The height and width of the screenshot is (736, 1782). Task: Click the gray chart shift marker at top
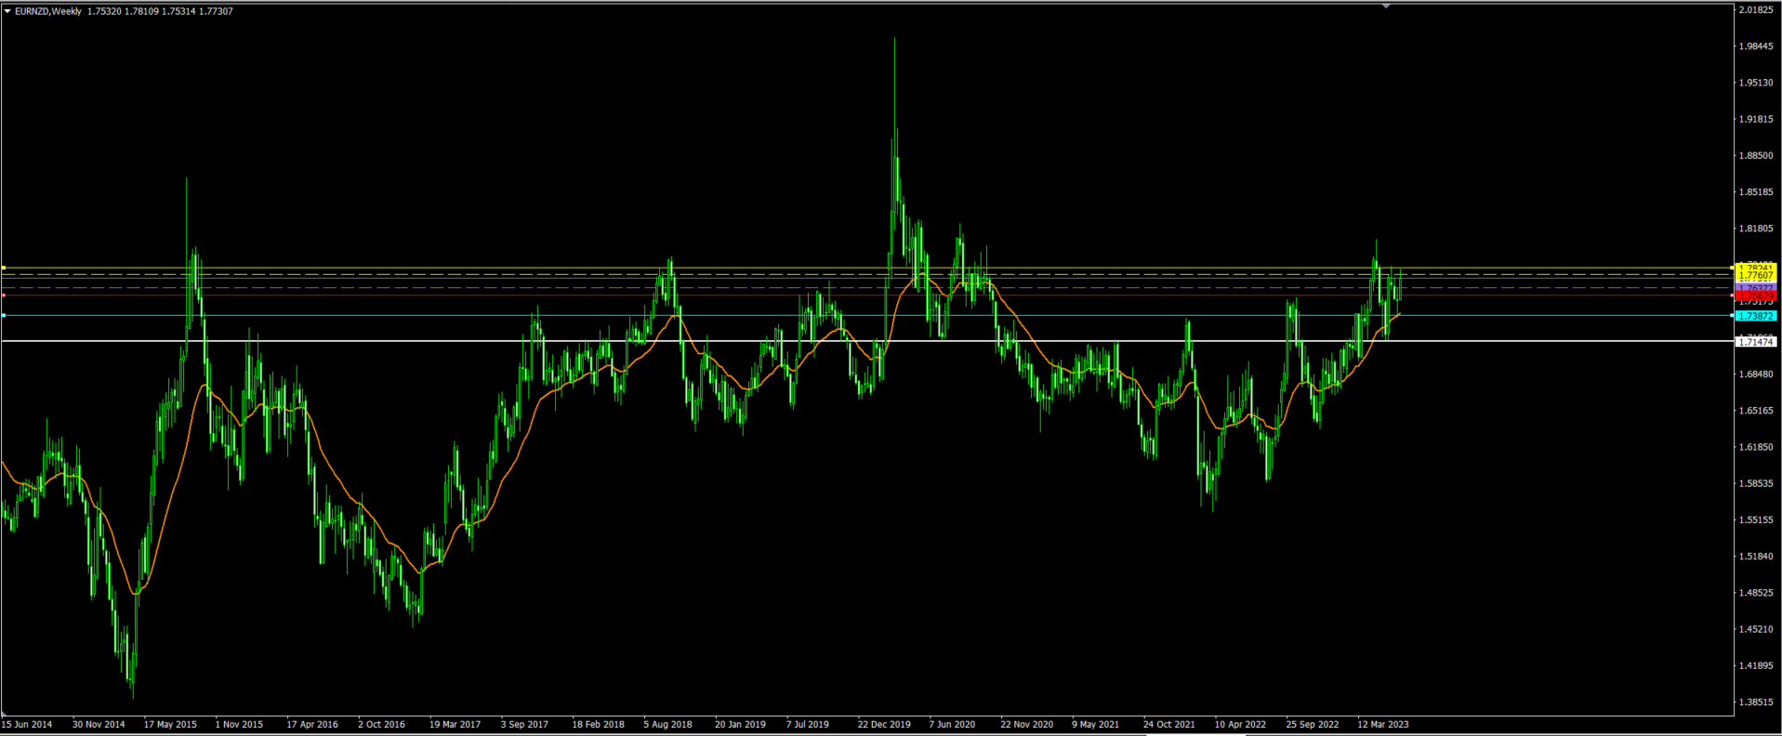tap(1386, 7)
